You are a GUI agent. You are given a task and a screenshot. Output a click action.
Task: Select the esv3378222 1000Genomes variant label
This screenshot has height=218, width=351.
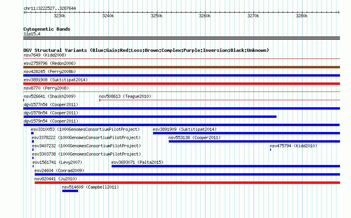click(x=86, y=137)
